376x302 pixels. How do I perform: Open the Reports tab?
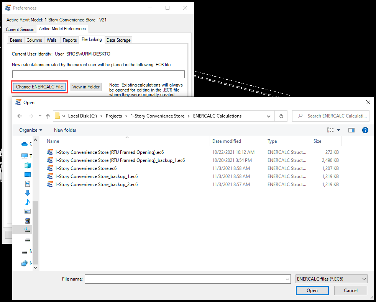tap(70, 40)
